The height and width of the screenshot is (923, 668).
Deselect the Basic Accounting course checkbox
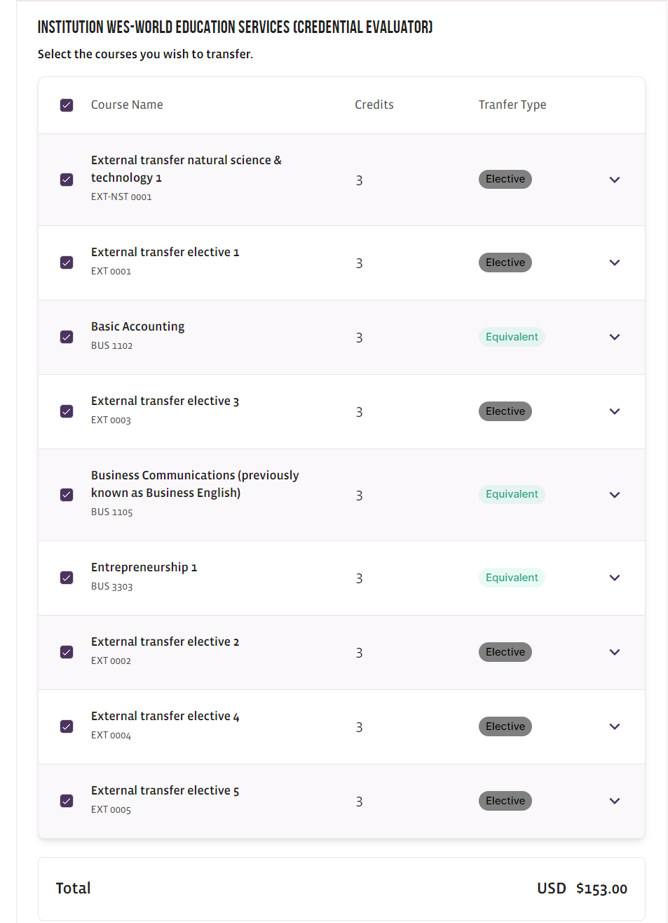coord(67,337)
